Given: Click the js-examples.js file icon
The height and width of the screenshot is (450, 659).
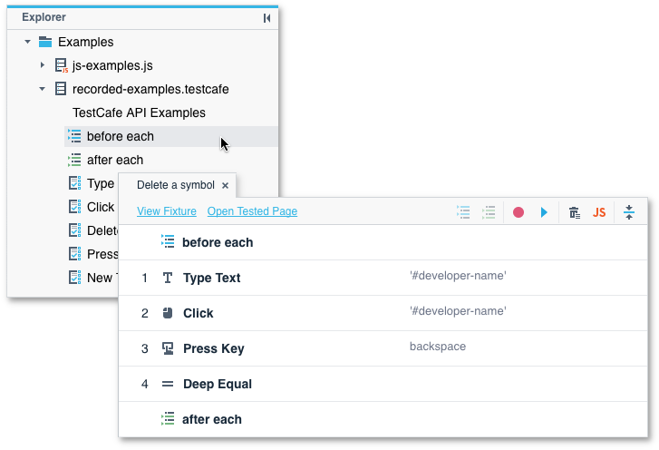Looking at the screenshot, I should click(61, 65).
